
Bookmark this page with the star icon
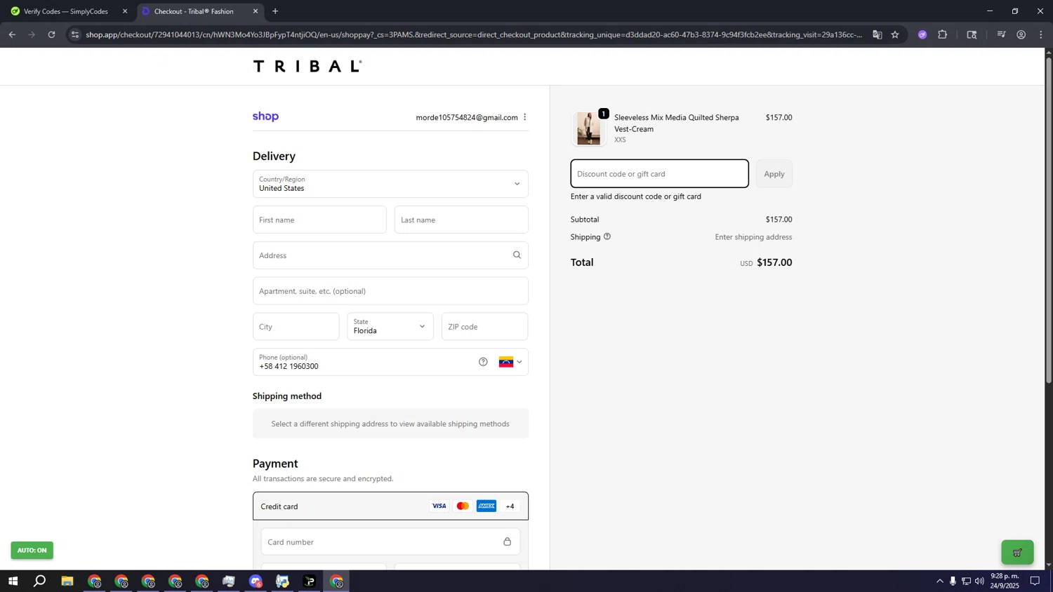click(895, 34)
